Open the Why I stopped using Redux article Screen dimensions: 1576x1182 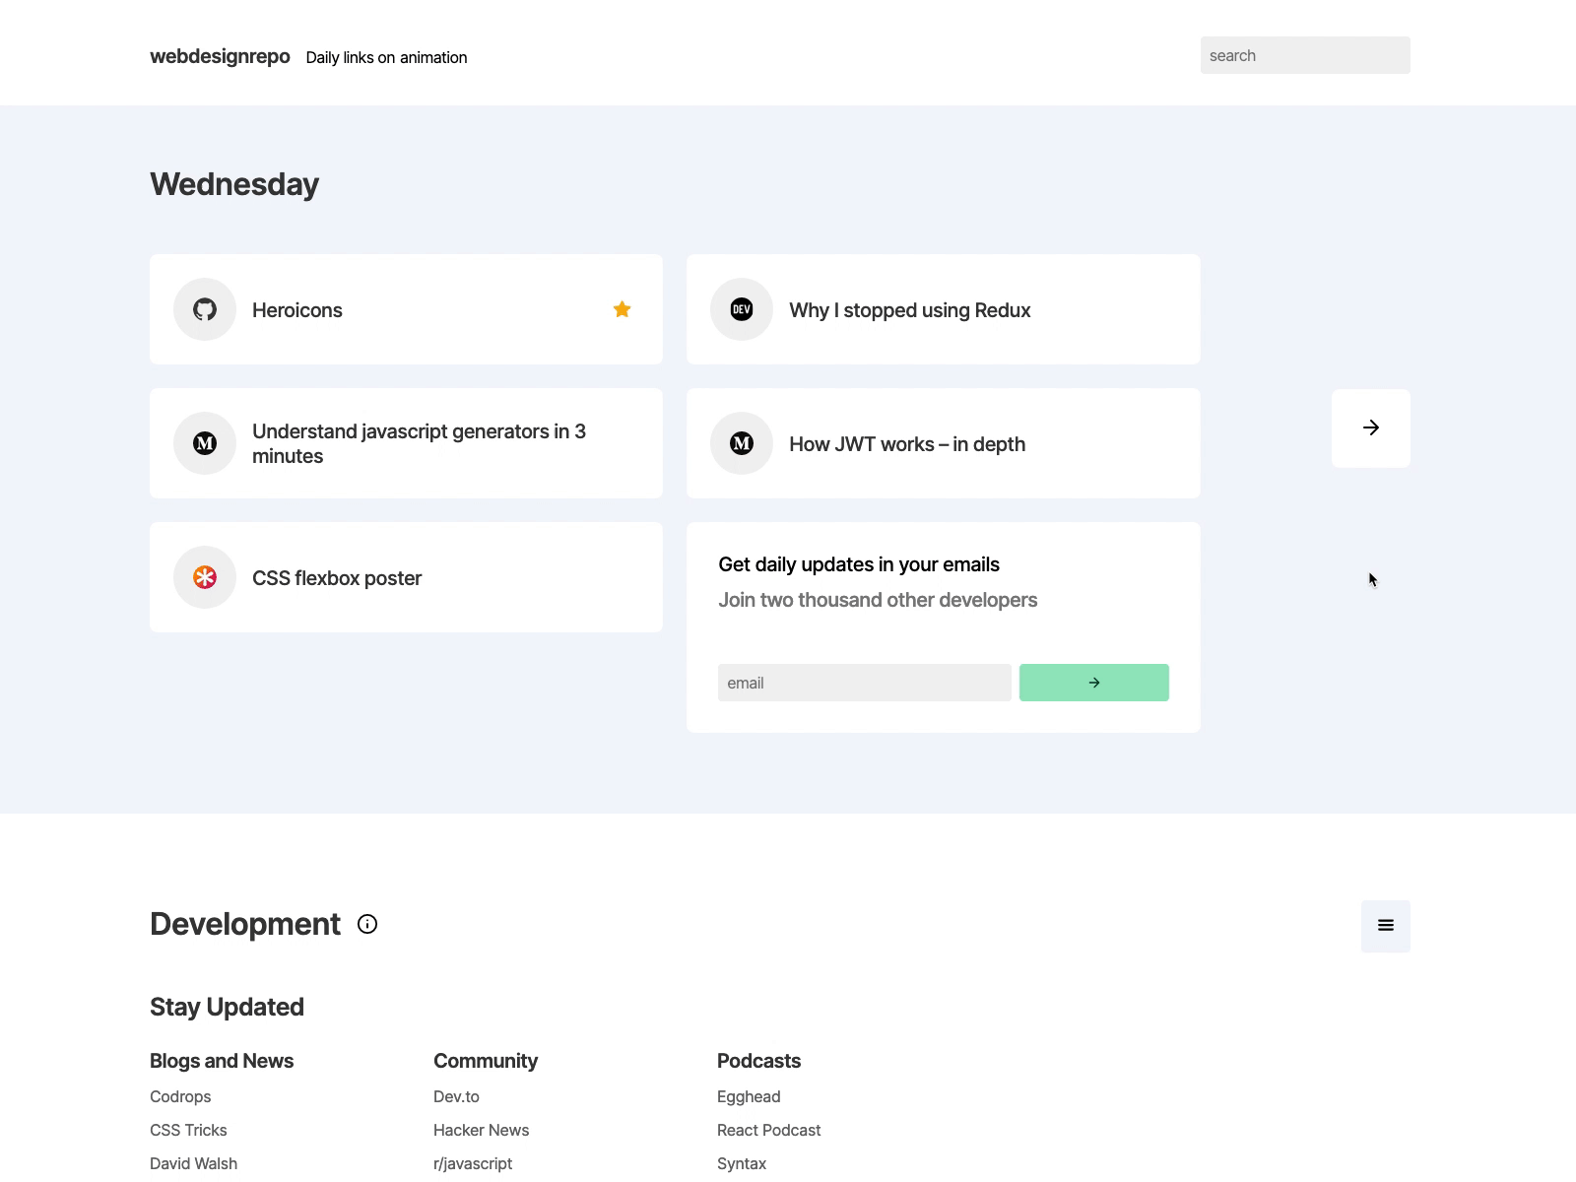909,310
